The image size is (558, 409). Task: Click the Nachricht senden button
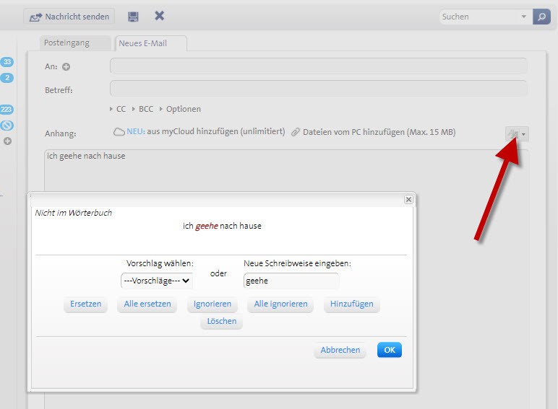[70, 17]
